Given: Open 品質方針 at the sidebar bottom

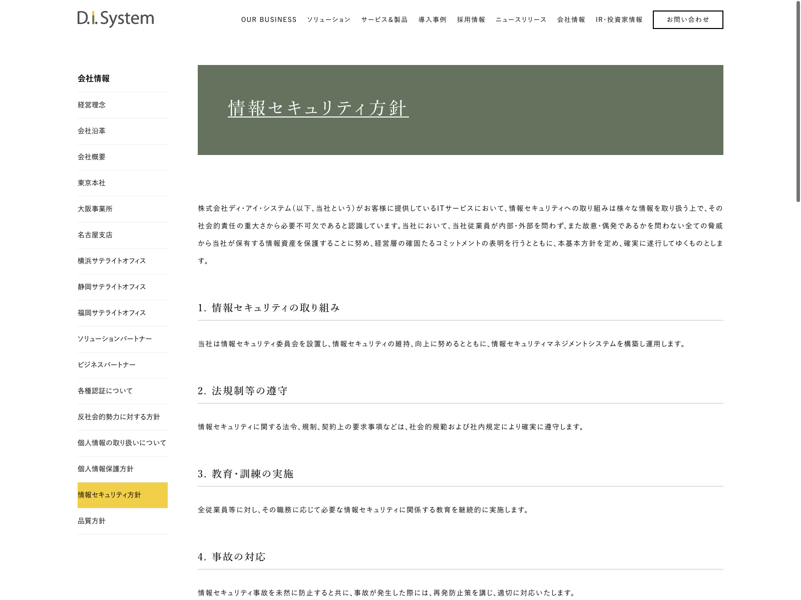Looking at the screenshot, I should point(92,521).
